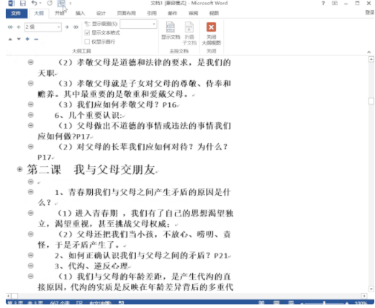The width and height of the screenshot is (375, 308).
Task: Move item down in outline
Action: pyautogui.click(x=19, y=39)
